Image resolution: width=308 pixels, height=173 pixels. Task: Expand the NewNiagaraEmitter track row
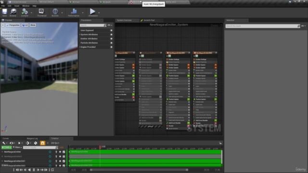click(x=2, y=152)
